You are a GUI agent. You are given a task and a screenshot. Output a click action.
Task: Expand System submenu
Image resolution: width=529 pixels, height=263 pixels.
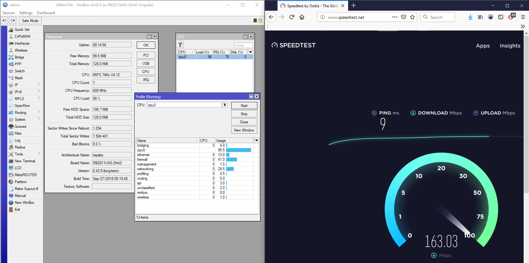click(39, 119)
